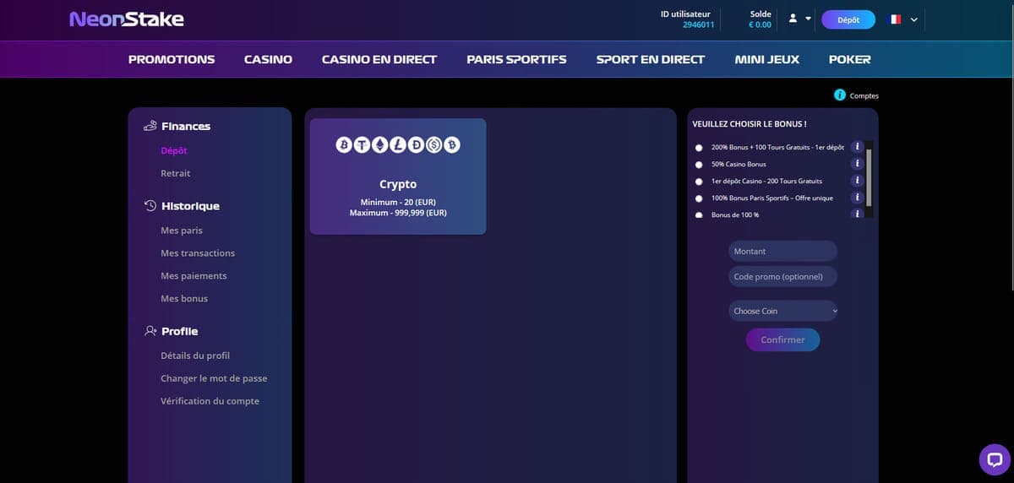Image resolution: width=1014 pixels, height=483 pixels.
Task: Open CASINO EN DIRECT
Action: [x=379, y=59]
